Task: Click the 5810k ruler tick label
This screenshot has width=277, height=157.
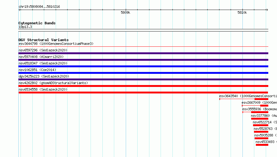Action: pos(242,12)
